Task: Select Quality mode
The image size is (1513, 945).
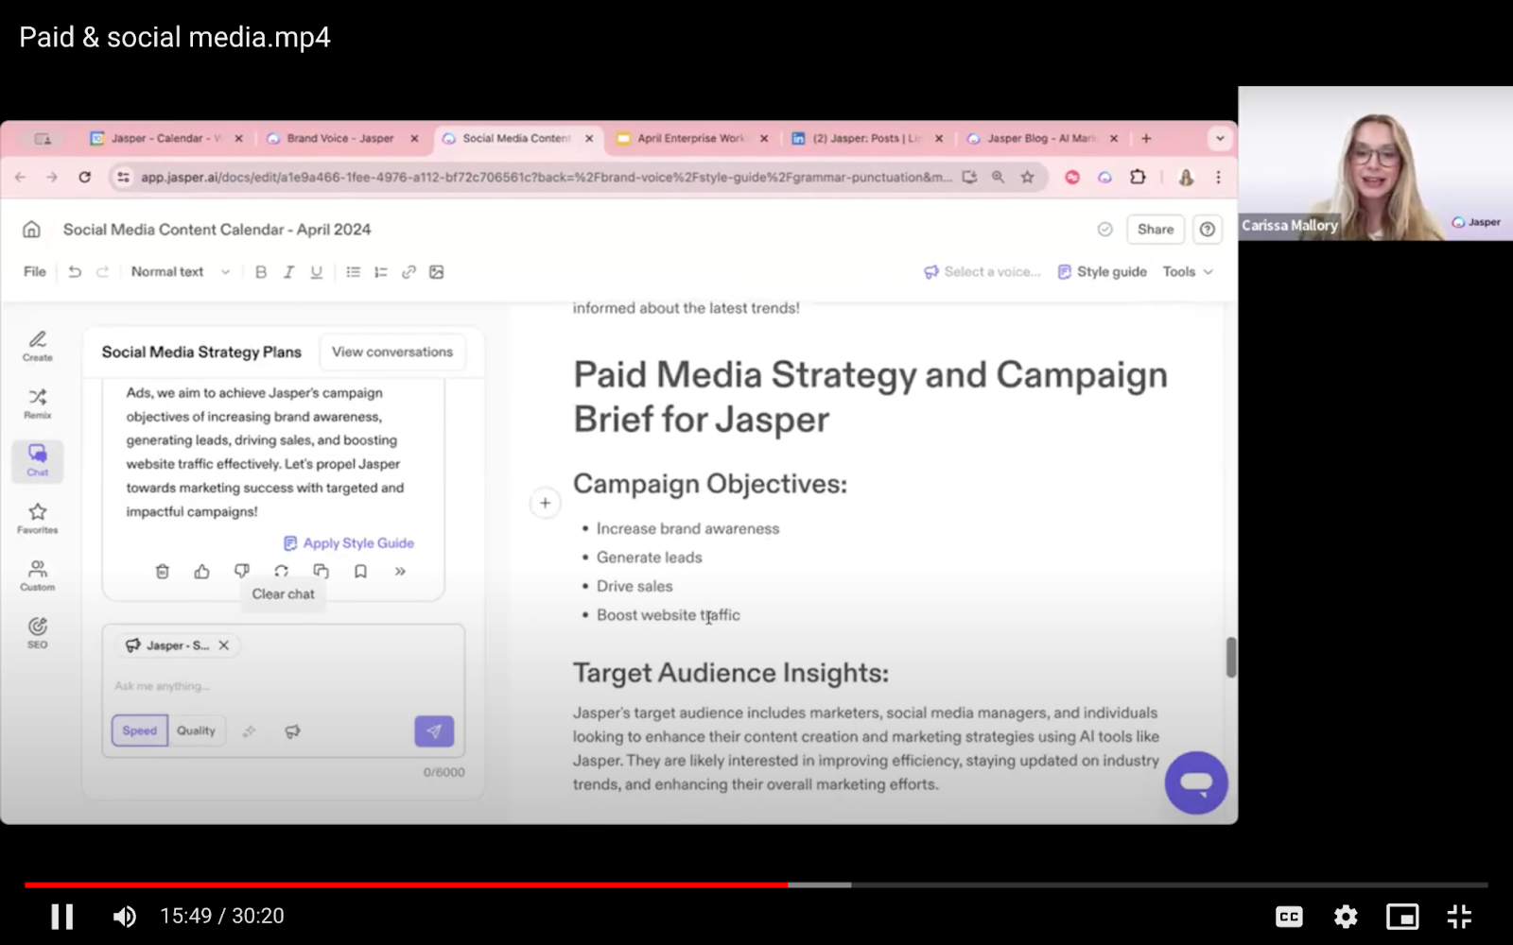Action: click(196, 730)
